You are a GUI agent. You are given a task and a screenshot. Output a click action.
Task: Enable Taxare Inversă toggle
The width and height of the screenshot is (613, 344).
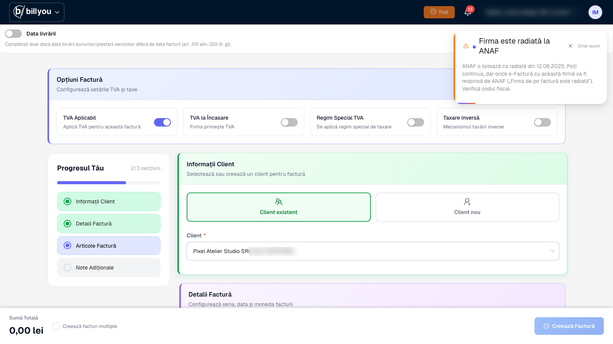[x=543, y=122]
